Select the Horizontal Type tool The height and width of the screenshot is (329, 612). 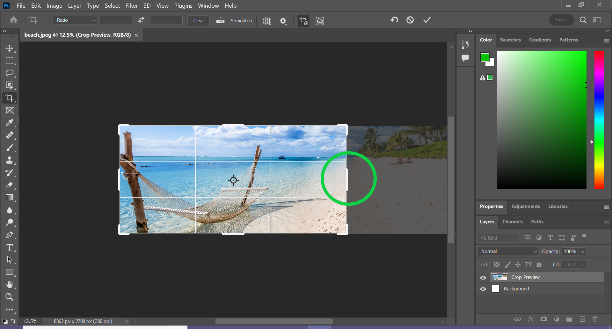point(10,247)
